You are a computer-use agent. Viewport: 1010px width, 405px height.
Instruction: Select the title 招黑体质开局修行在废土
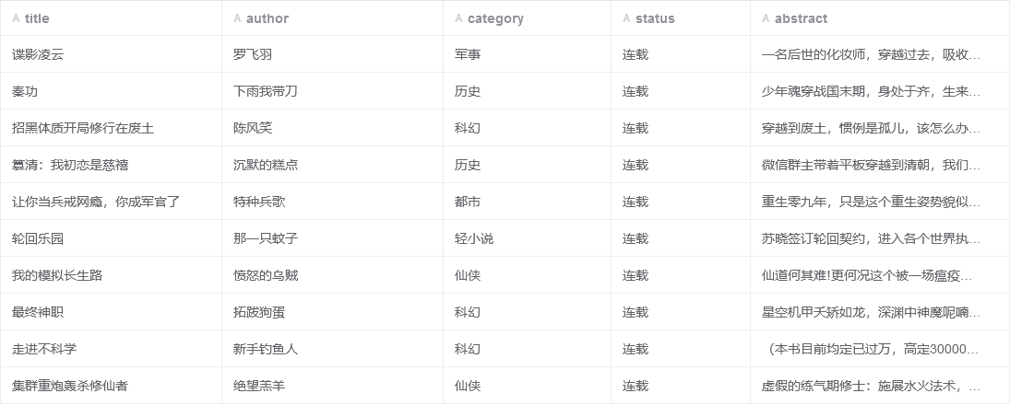click(x=83, y=128)
